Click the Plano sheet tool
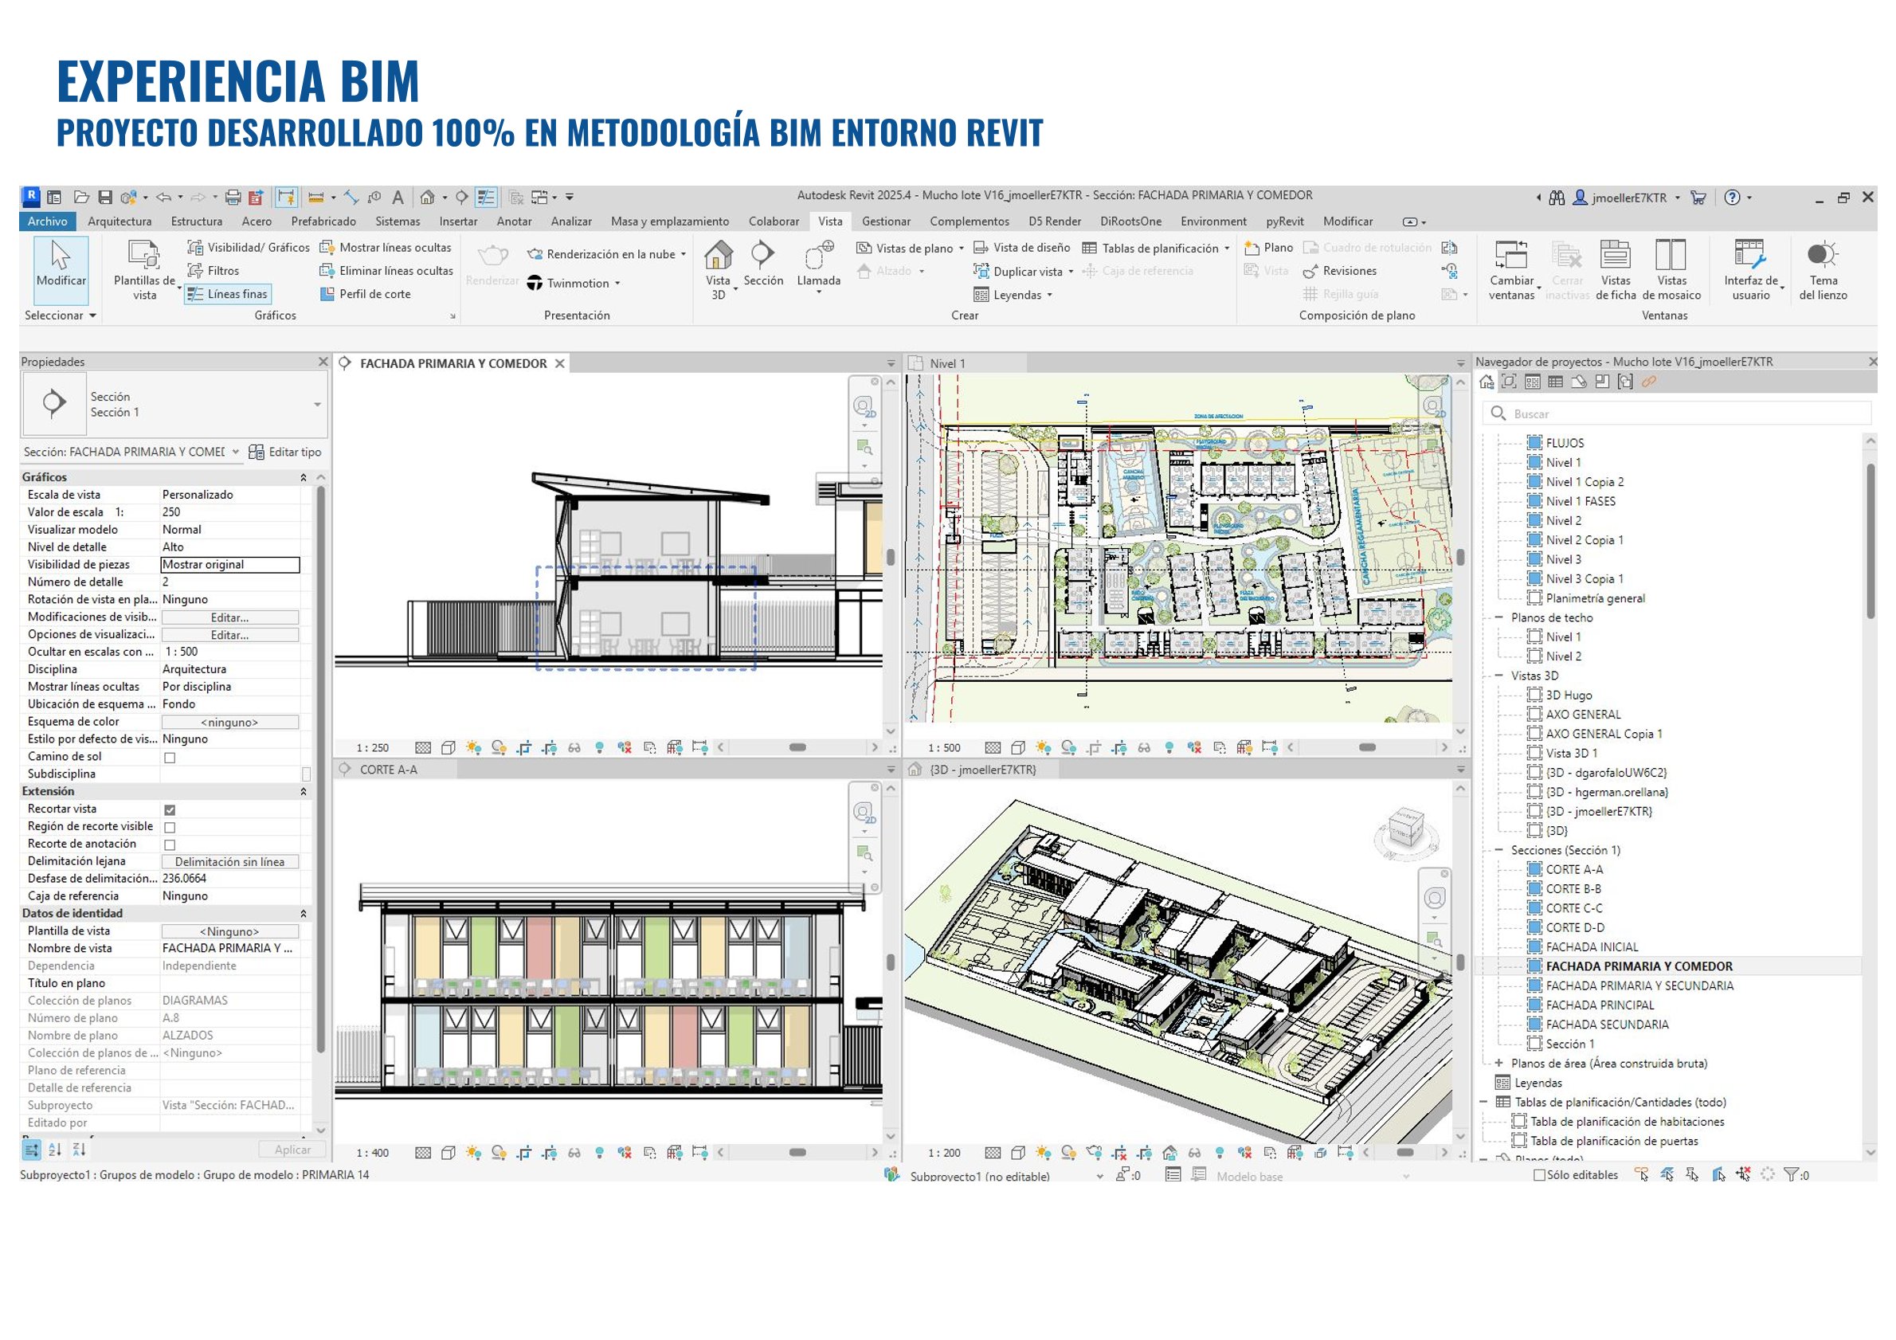The image size is (1896, 1340). point(1268,248)
